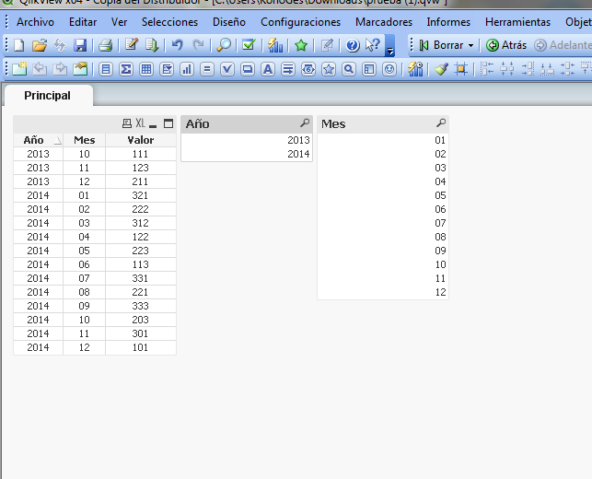Create a List Box object
The width and height of the screenshot is (592, 479).
106,69
